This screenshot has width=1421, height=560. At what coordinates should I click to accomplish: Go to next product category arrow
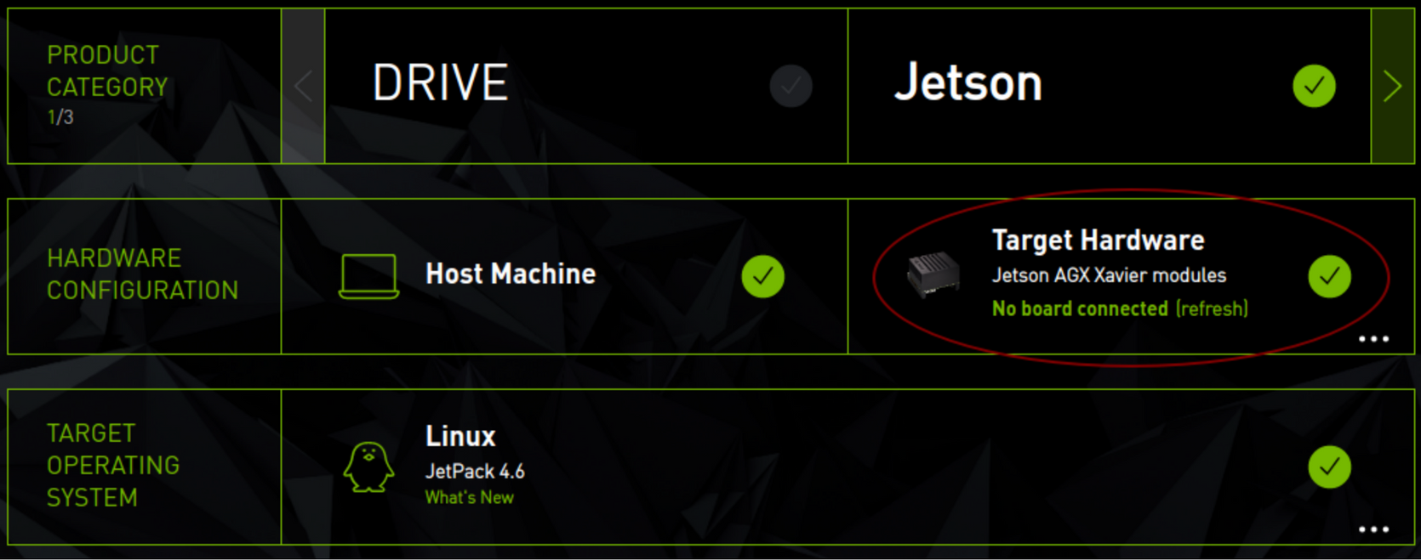pyautogui.click(x=1392, y=86)
